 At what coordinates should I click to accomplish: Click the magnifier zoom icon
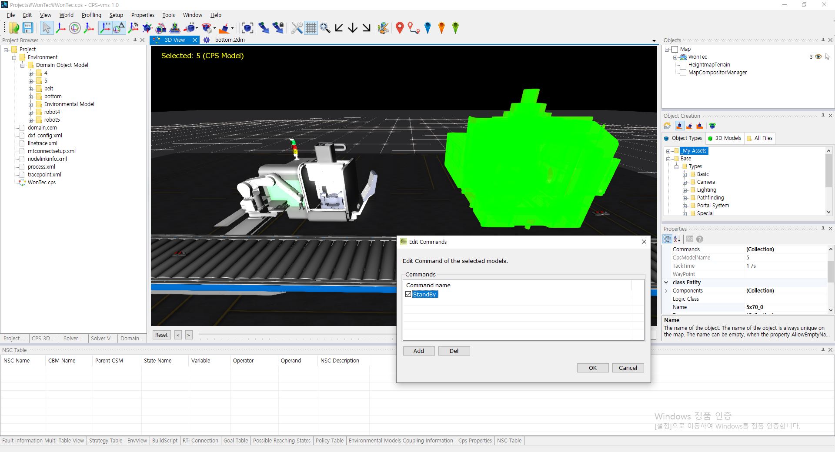coord(325,28)
